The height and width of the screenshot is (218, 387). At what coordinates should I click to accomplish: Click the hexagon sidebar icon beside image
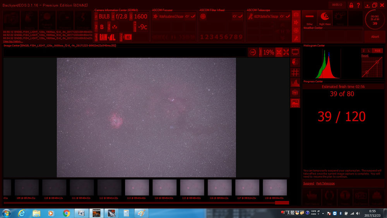(x=295, y=93)
